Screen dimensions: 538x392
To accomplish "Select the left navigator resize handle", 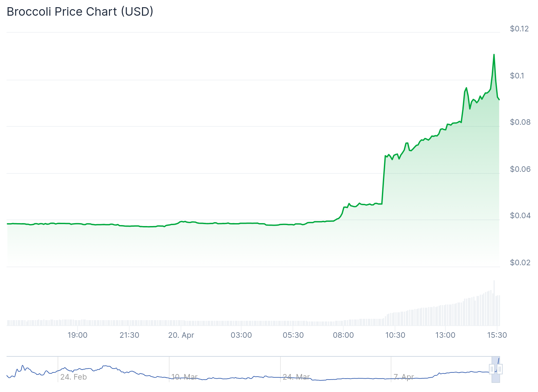I will pos(492,369).
